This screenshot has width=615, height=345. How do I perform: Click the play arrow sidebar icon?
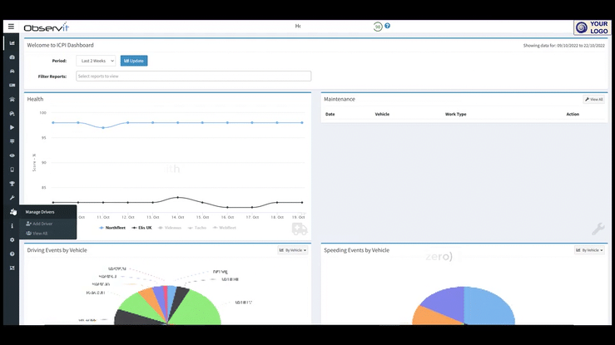12,127
